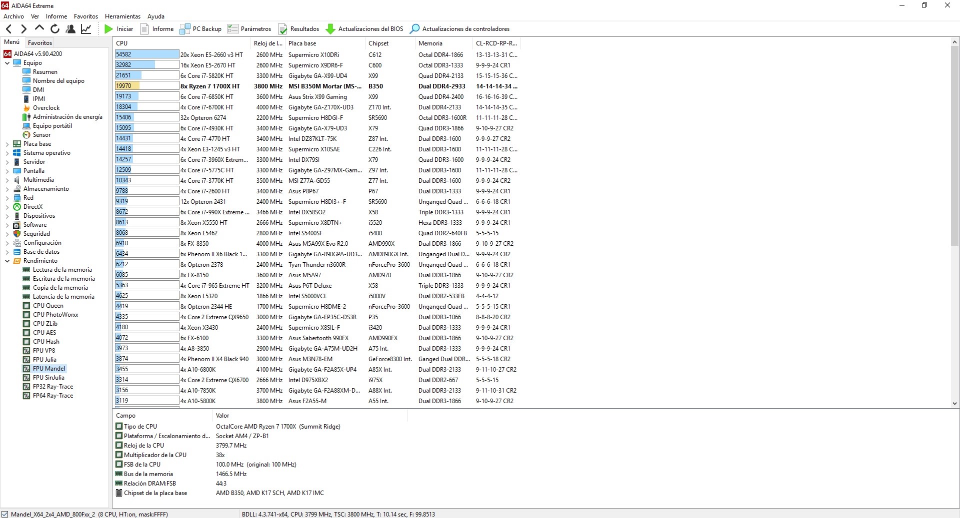Open the Sensor item icon

26,135
